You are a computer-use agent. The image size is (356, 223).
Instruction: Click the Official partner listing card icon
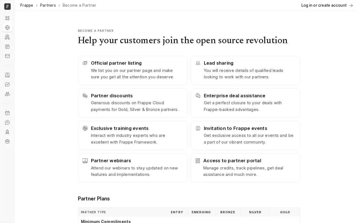point(85,63)
